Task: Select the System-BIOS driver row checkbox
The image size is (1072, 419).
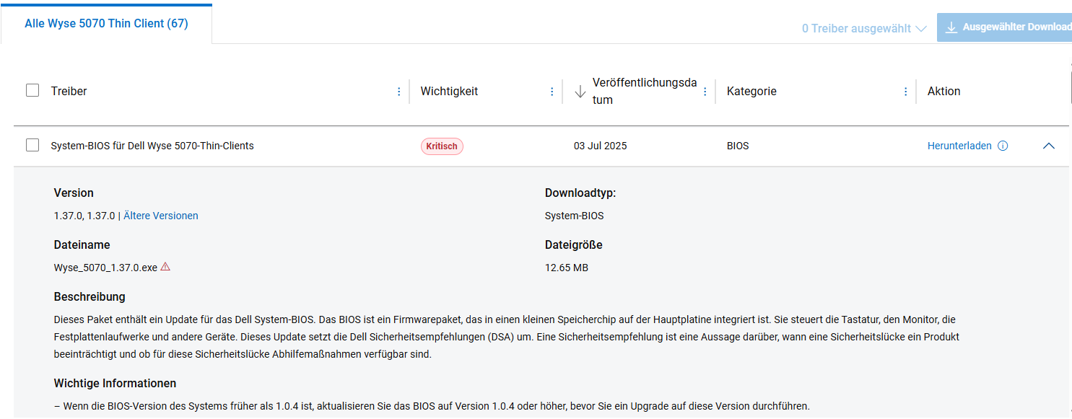Action: click(x=32, y=145)
